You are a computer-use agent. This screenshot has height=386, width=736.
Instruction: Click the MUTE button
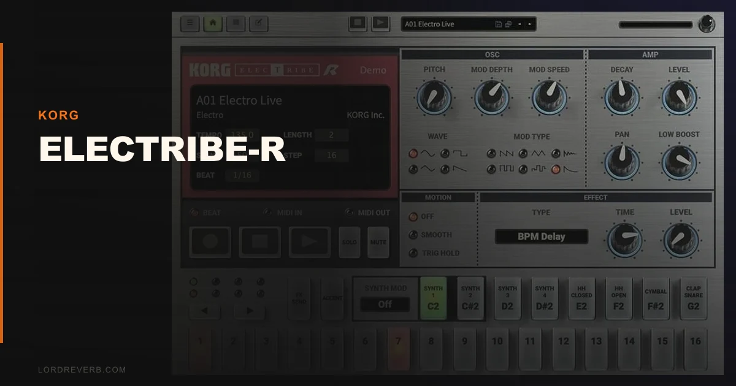click(378, 242)
